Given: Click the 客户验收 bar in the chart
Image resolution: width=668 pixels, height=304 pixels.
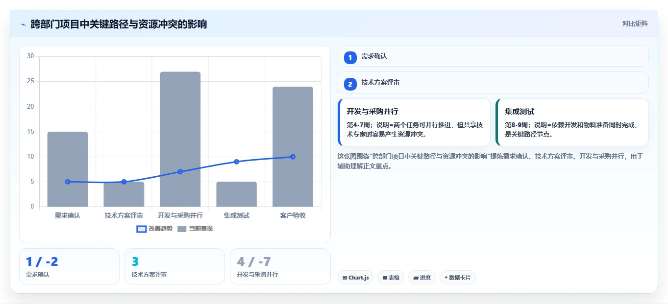Looking at the screenshot, I should click(293, 147).
